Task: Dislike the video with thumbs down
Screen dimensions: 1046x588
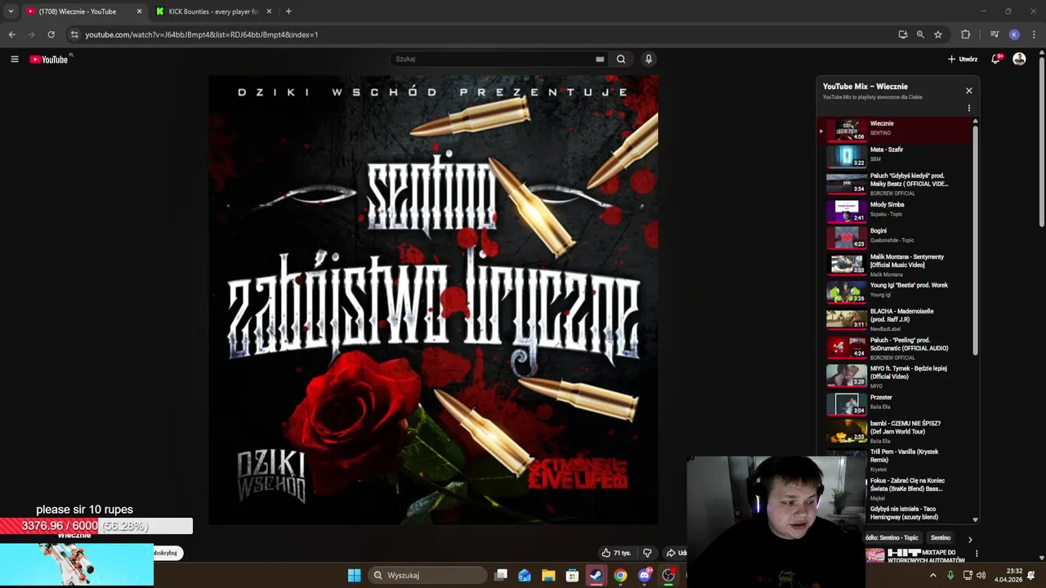Action: pos(647,553)
